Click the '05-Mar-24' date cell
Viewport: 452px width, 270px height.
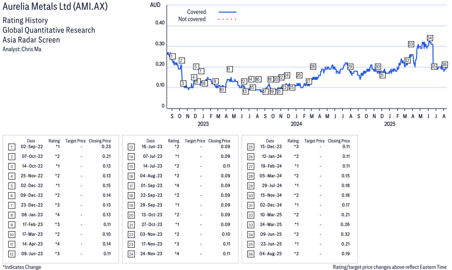pyautogui.click(x=271, y=176)
